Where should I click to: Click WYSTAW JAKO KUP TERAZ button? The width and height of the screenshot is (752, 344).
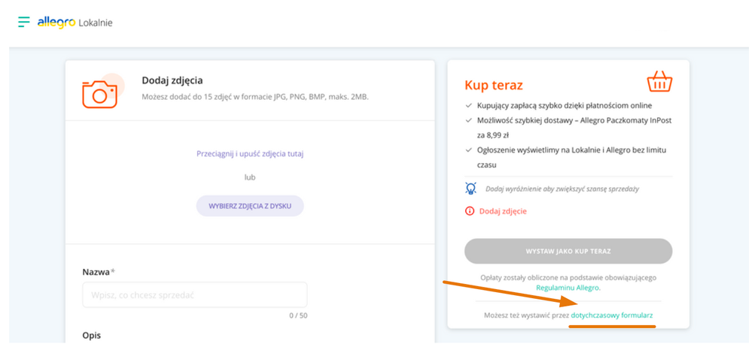(x=568, y=251)
